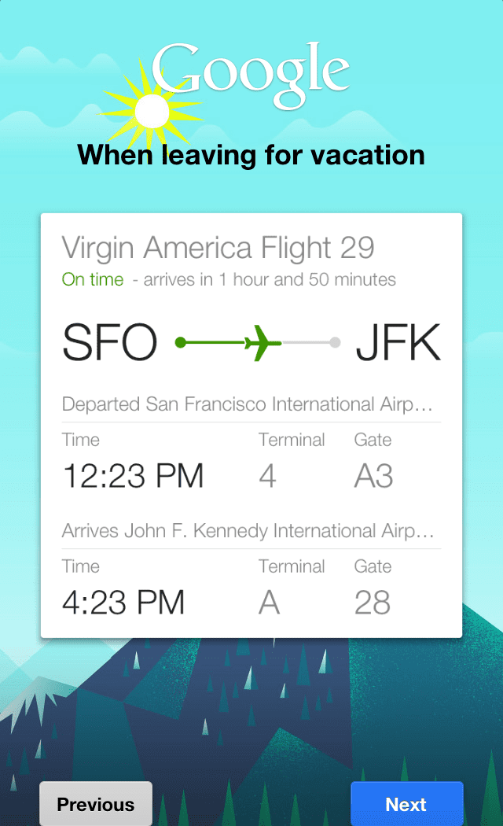Screen dimensions: 503x826
Task: Click the green airplane icon
Action: (263, 343)
